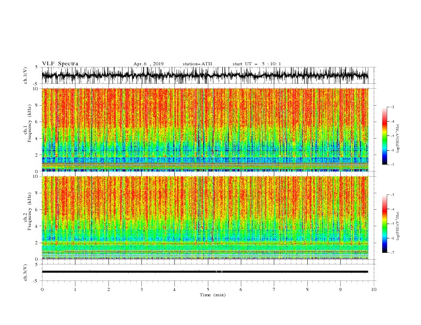Click the ch.1 voltage waveform trace
Screen dimensions: 421x325
click(x=205, y=75)
